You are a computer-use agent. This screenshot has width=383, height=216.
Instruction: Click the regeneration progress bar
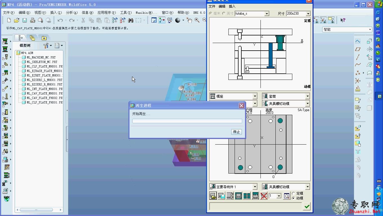[x=187, y=121]
